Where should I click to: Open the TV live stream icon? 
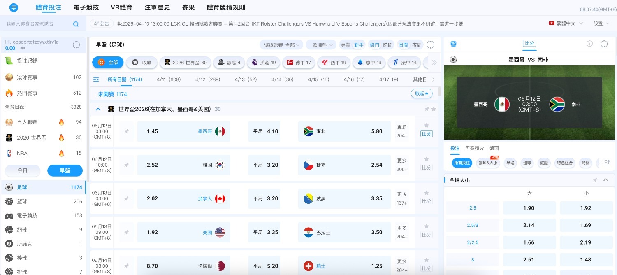pyautogui.click(x=453, y=44)
